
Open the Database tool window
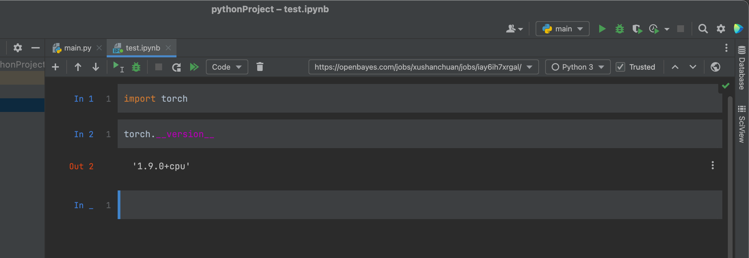[x=741, y=68]
